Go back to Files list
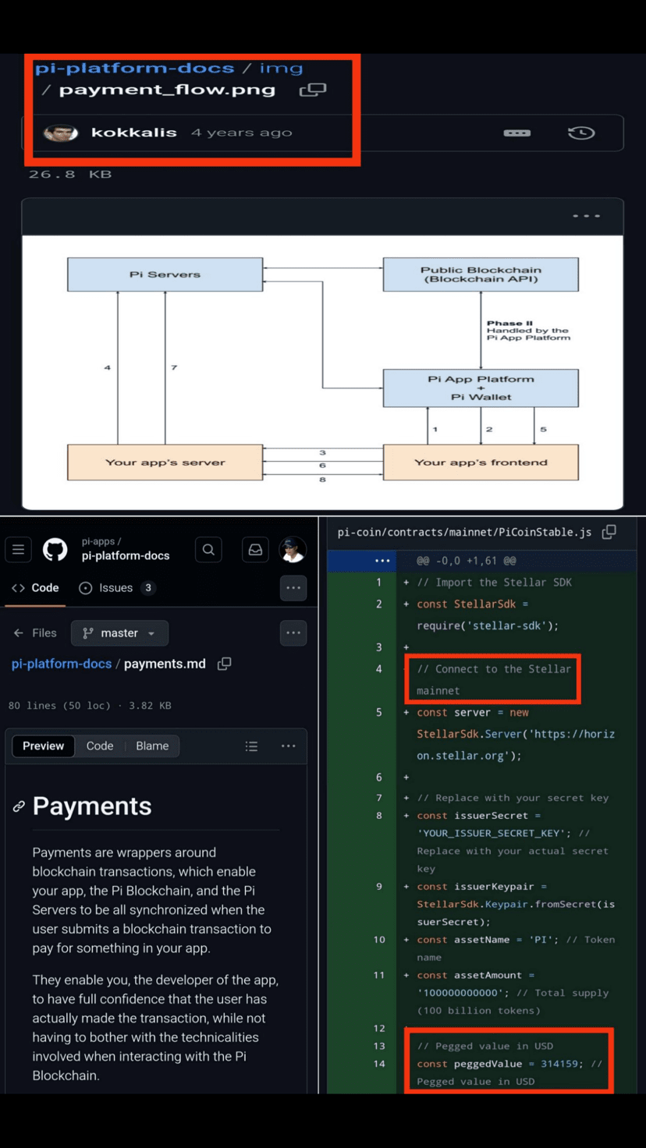 35,633
